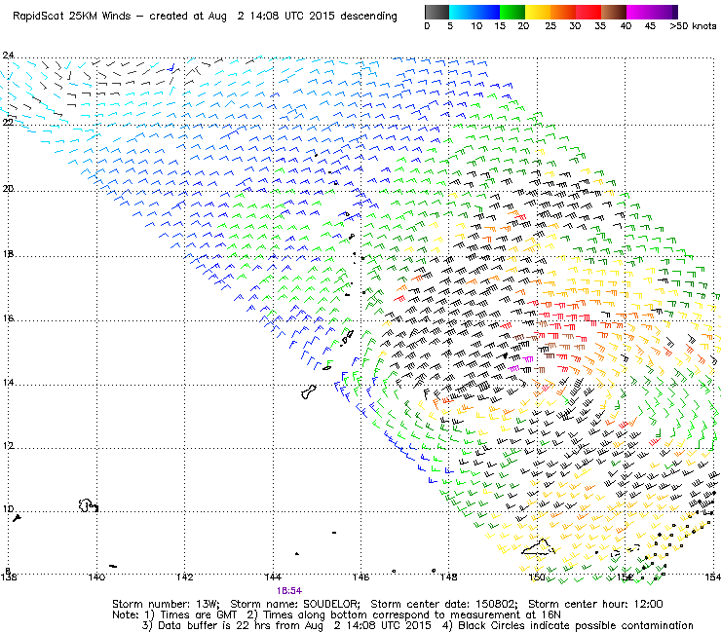Click the magenta 40-45 knots legend swatch
The width and height of the screenshot is (721, 633).
tap(639, 12)
